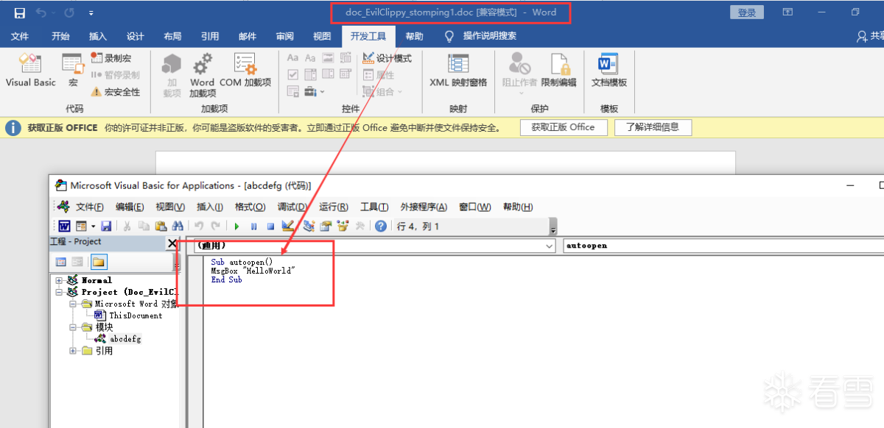884x428 pixels.
Task: Insert picture content control
Action: (328, 58)
